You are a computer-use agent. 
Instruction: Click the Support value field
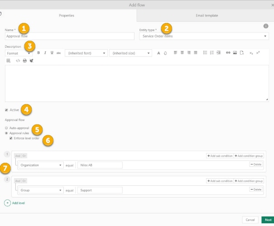100,190
